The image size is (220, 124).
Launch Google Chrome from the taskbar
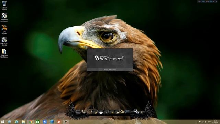pyautogui.click(x=31, y=122)
